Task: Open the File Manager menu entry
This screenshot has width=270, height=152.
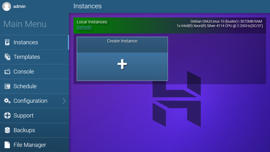Action: point(35,145)
